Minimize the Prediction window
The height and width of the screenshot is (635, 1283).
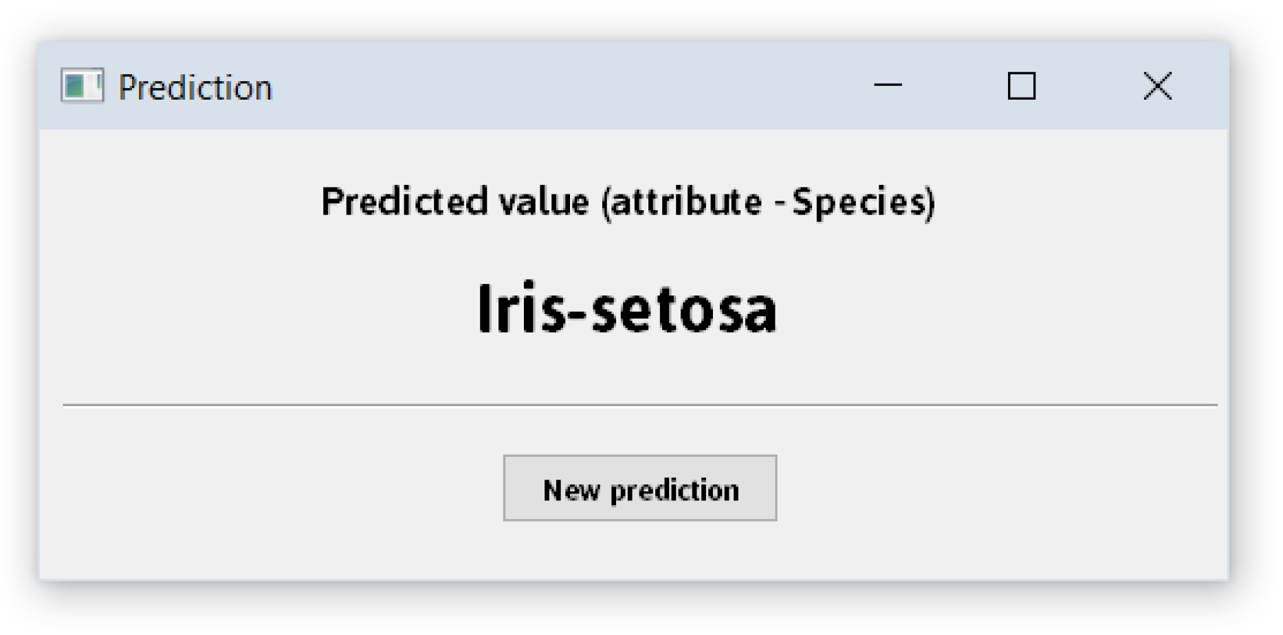888,86
